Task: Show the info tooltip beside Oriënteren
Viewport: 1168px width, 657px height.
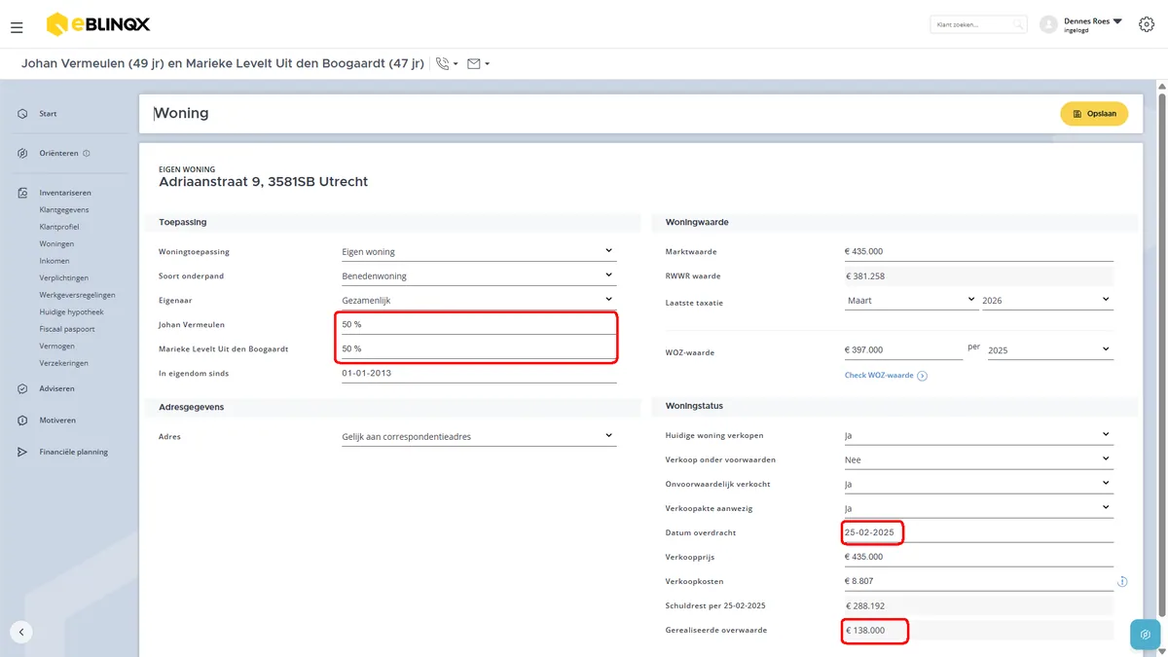Action: click(87, 153)
